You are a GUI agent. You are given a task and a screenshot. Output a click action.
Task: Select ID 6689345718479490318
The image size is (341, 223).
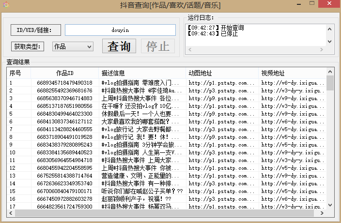[64, 83]
